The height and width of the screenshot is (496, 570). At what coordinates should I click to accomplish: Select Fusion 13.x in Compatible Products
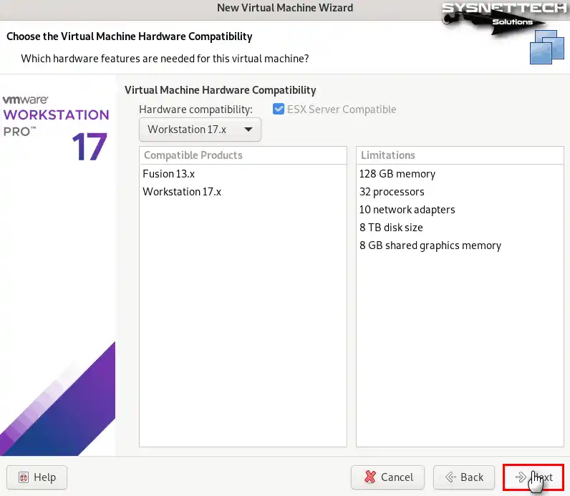tap(169, 174)
